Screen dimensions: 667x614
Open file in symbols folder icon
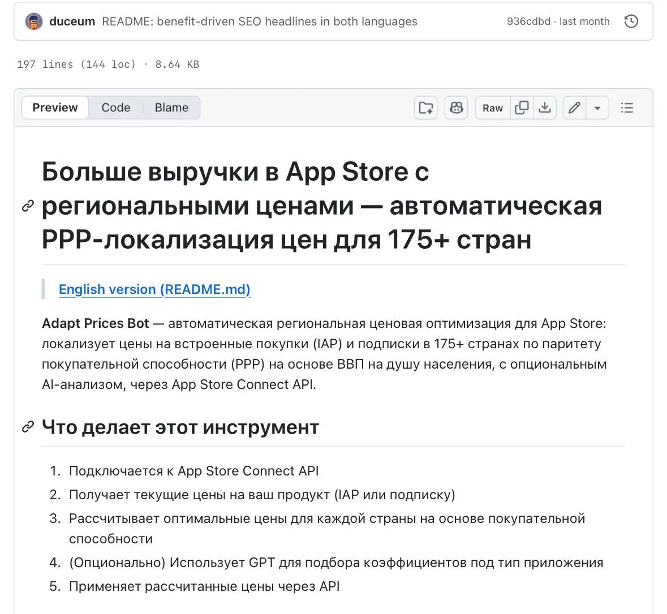426,107
